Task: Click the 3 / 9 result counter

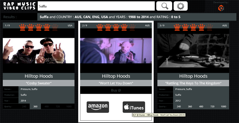Action: pos(162,25)
